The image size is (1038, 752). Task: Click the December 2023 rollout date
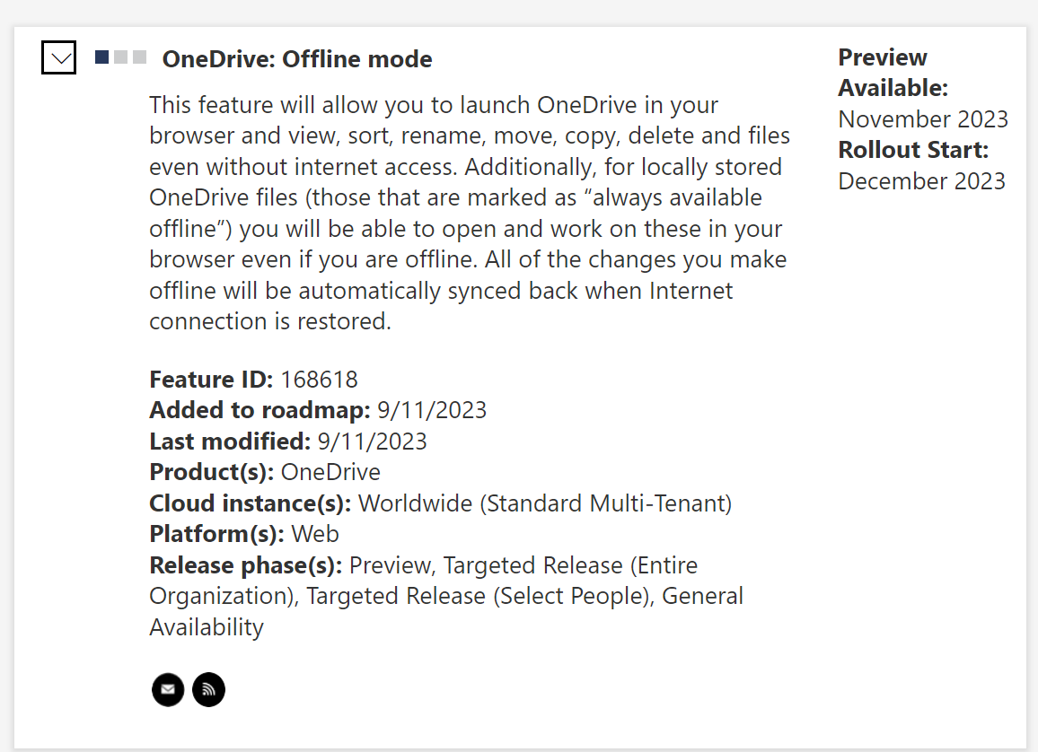[921, 180]
